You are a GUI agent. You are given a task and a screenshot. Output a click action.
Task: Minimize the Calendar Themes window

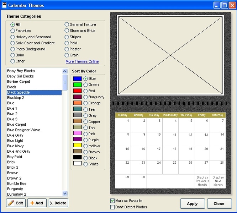(x=217, y=5)
